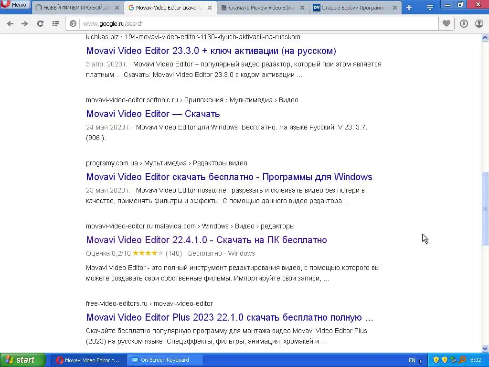Screen dimensions: 489x367
Task: Open the downloads icon
Action: [x=464, y=24]
